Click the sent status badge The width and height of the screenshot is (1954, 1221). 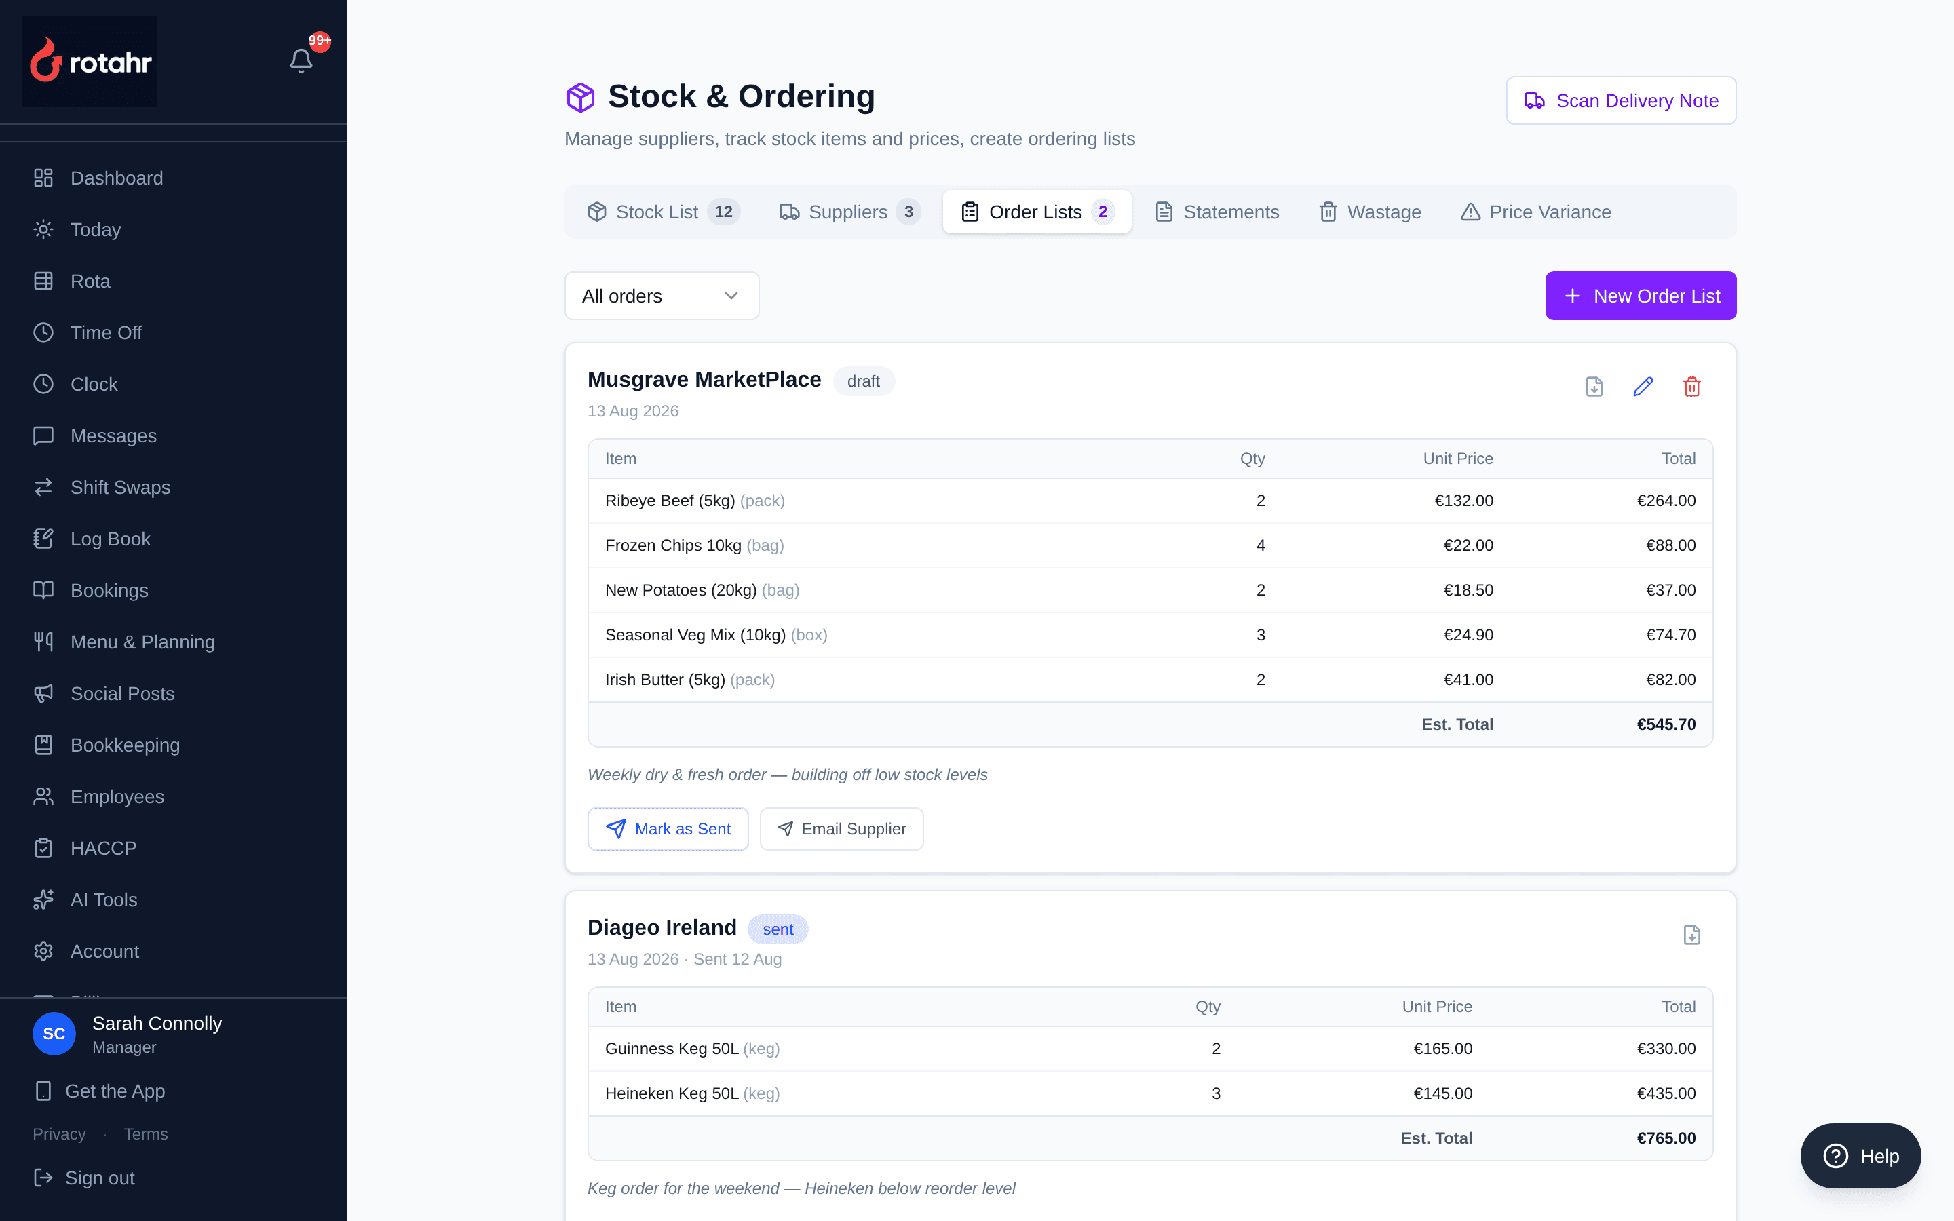tap(778, 929)
